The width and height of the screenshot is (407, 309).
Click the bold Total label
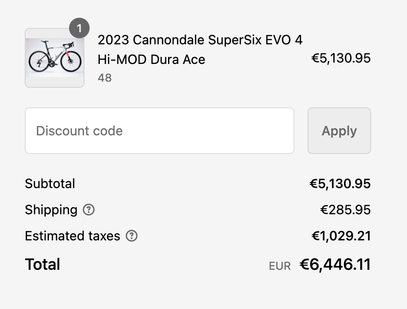tap(42, 265)
